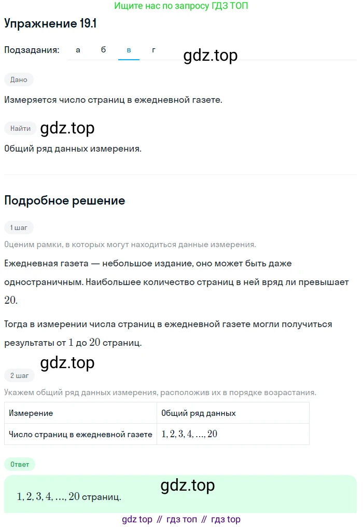Select subtask tab а
This screenshot has height=527, width=363.
click(78, 50)
